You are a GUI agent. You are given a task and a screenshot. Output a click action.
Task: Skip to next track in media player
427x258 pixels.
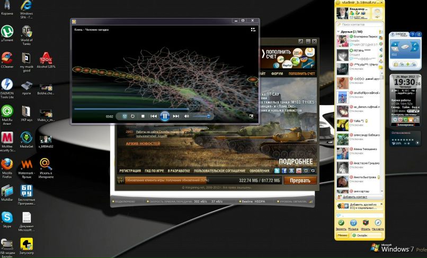click(x=176, y=116)
